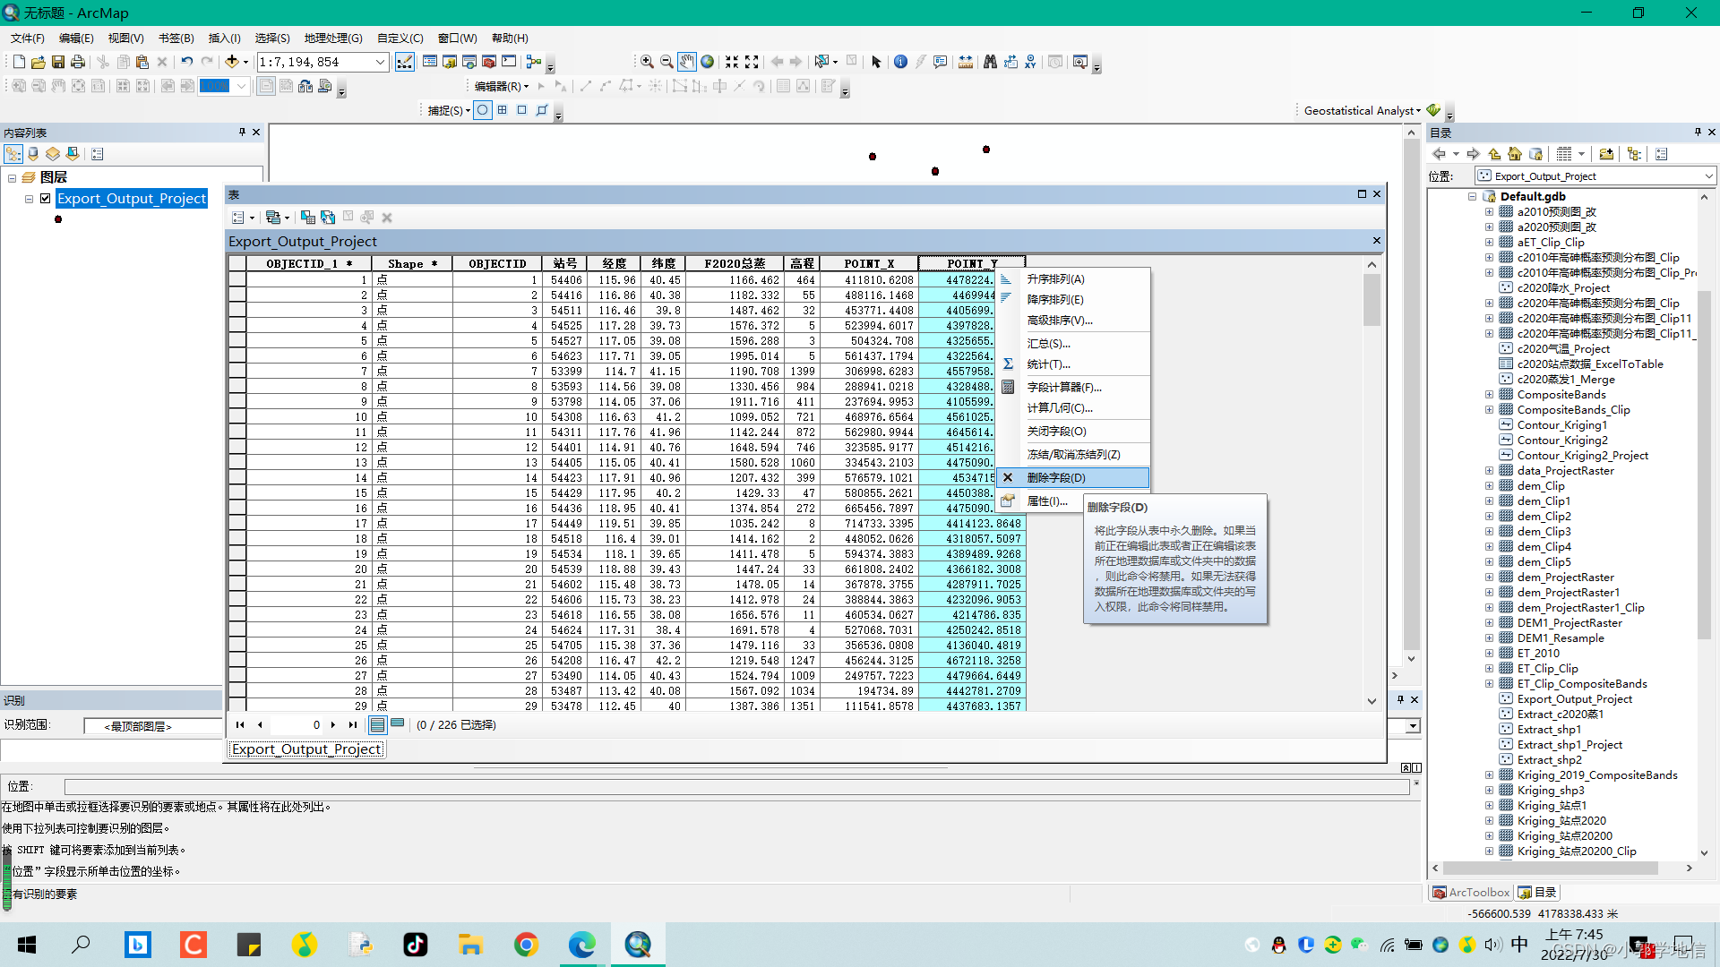This screenshot has width=1720, height=967.
Task: Click the Full Extent globe icon
Action: (708, 62)
